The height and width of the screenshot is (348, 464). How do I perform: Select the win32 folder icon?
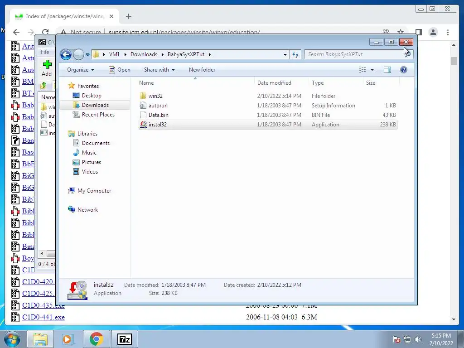click(143, 96)
